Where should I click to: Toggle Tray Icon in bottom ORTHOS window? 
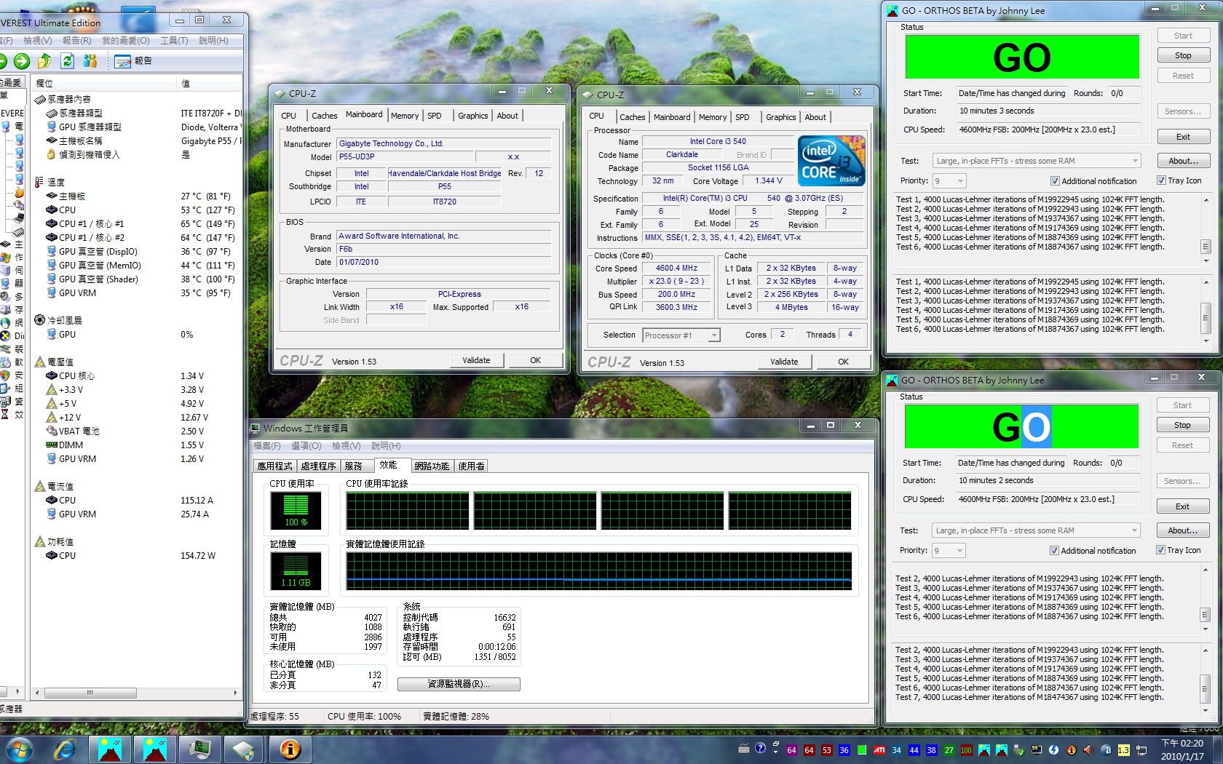pyautogui.click(x=1160, y=550)
